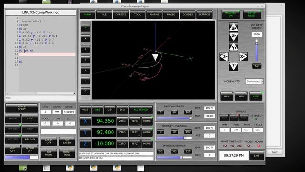
Task: Switch to MDI mode
Action: point(241,97)
